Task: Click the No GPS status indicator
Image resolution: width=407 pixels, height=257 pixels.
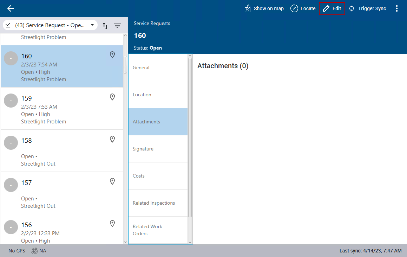Action: click(x=17, y=251)
